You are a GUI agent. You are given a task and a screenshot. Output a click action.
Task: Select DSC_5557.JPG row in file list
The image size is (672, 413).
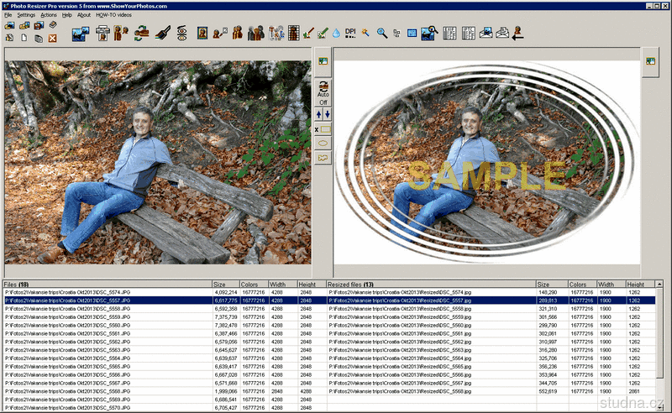(108, 300)
